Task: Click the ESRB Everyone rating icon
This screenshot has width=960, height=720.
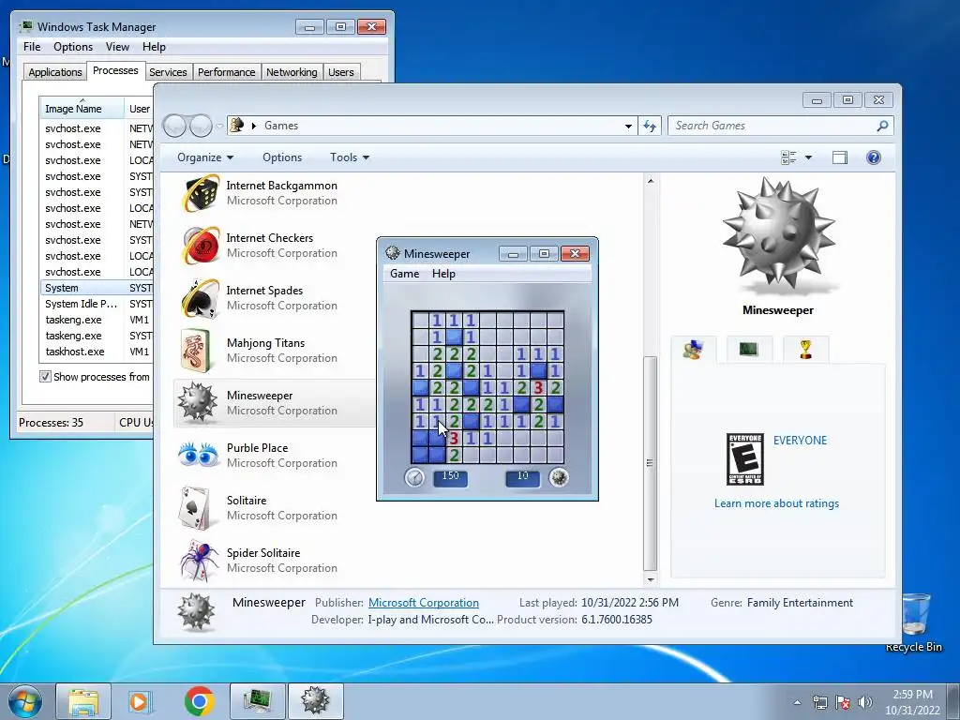Action: [744, 458]
